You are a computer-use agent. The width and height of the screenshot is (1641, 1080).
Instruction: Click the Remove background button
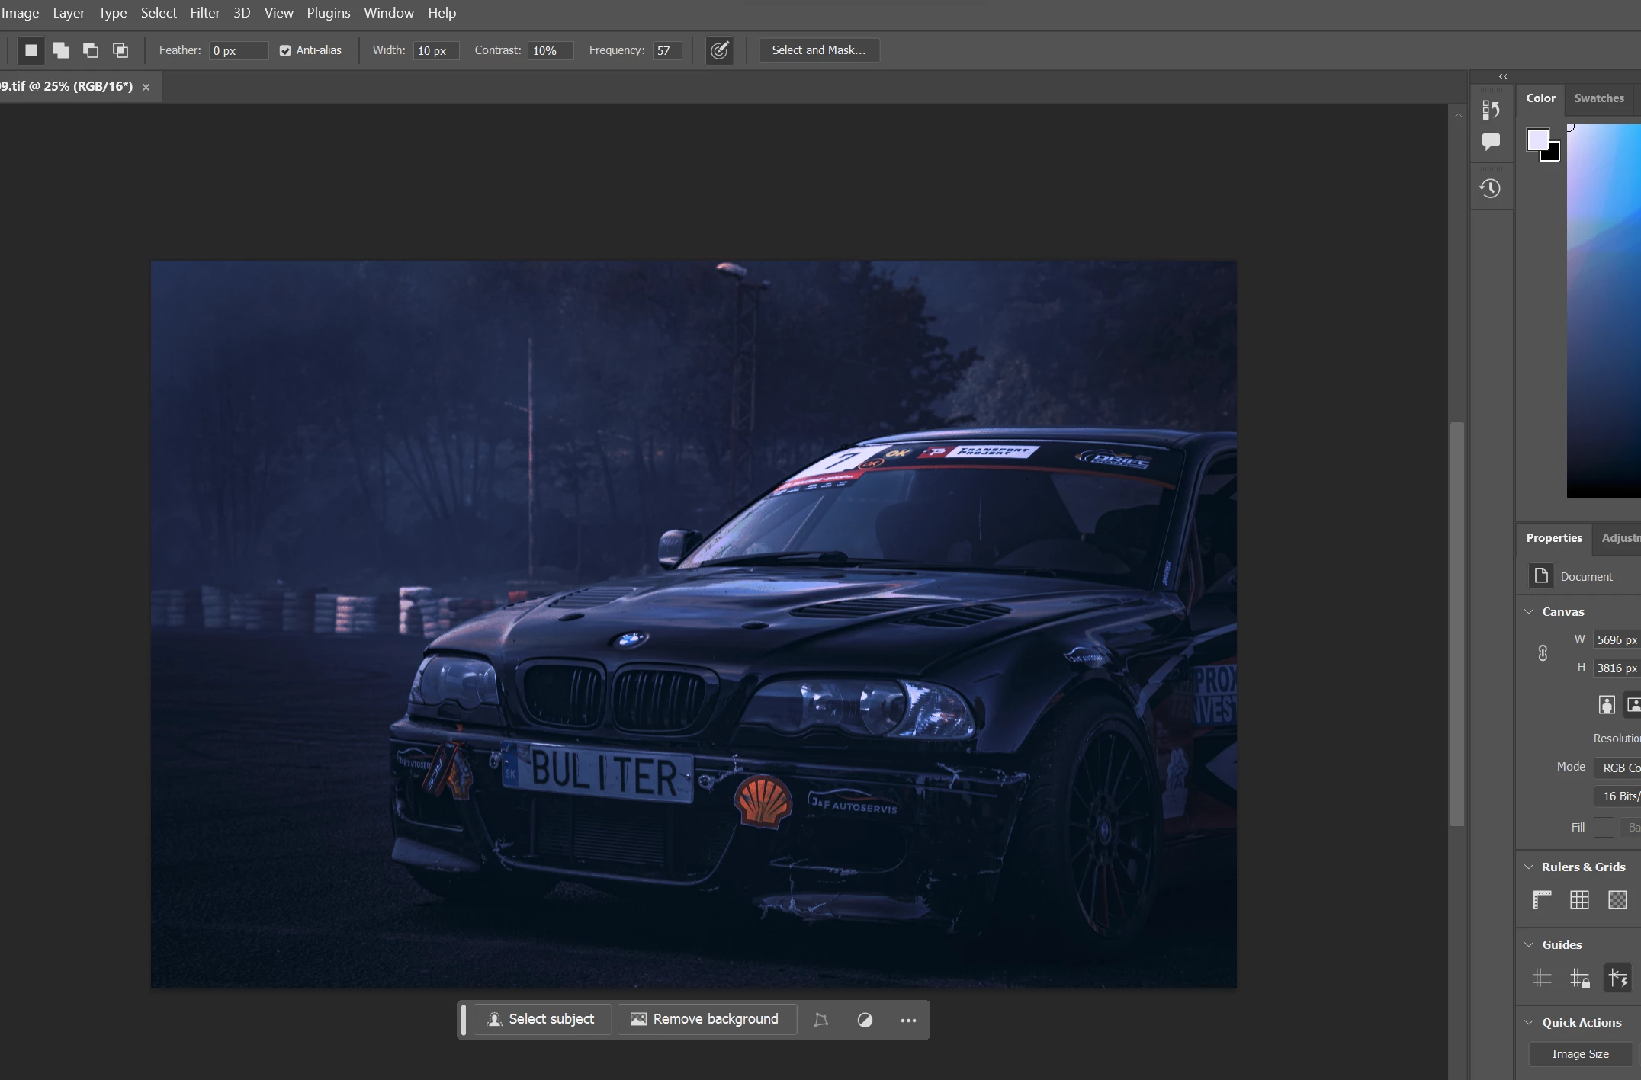(x=706, y=1019)
